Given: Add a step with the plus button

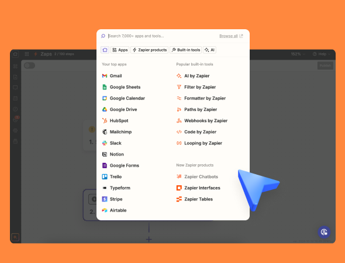Looking at the screenshot, I should click(x=149, y=239).
